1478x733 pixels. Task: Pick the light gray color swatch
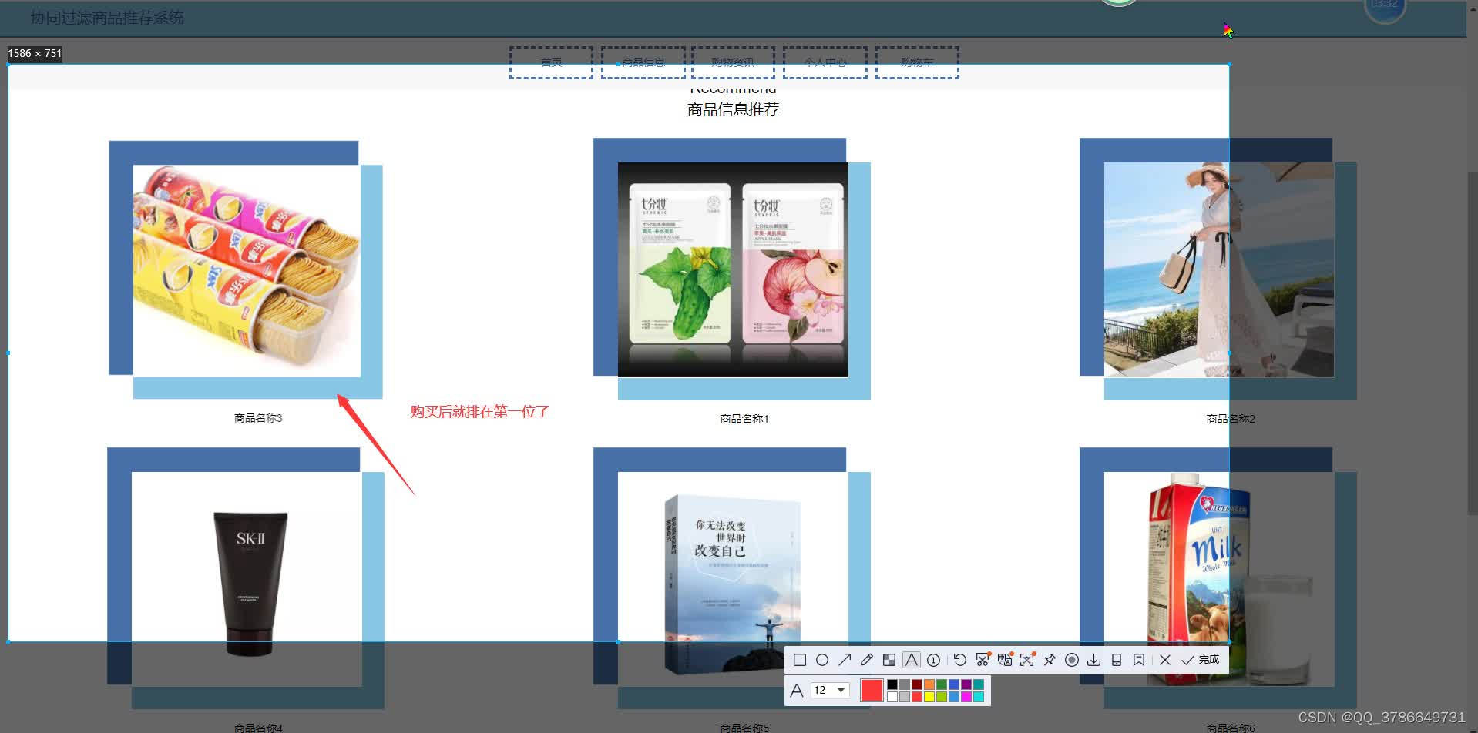coord(905,697)
